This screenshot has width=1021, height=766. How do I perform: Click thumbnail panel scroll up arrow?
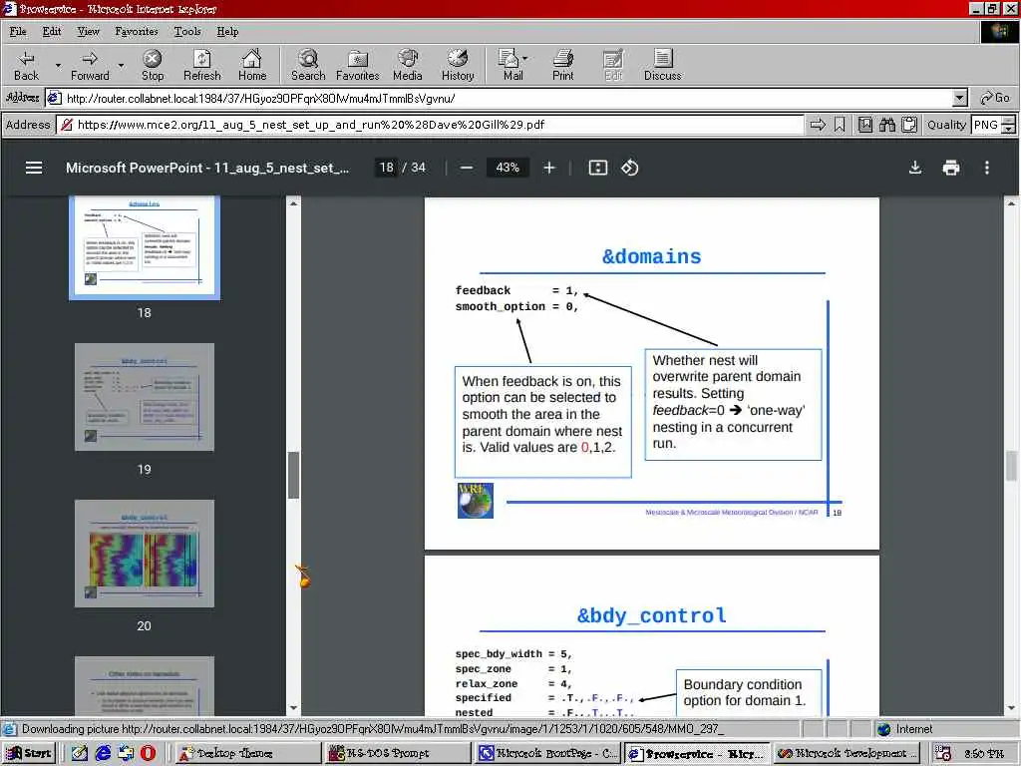coord(293,203)
